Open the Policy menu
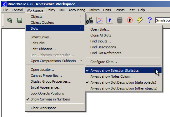Viewport: 170px width, 117px height. [51, 10]
